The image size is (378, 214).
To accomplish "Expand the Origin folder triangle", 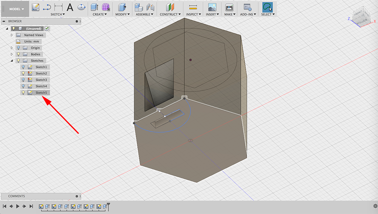I will click(12, 48).
